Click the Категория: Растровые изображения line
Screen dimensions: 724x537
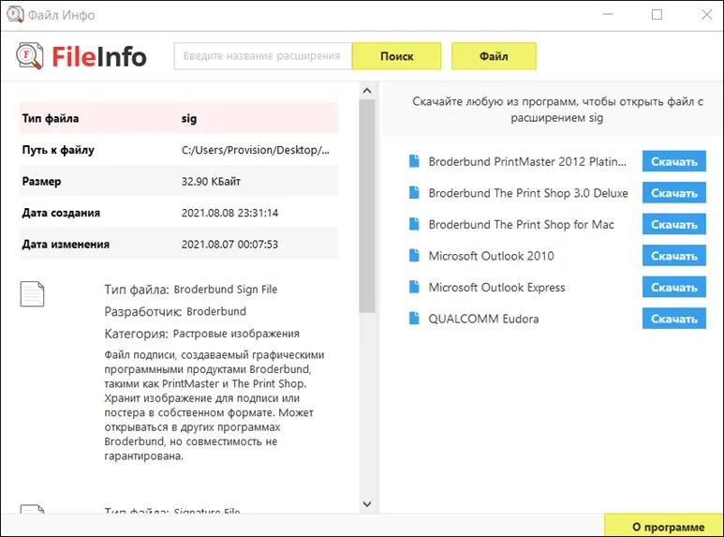[x=201, y=334]
